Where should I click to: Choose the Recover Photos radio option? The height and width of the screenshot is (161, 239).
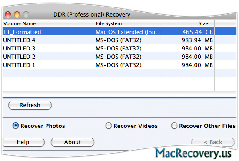(x=16, y=126)
